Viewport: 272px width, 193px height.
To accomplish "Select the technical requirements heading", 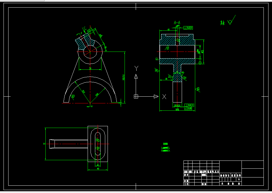I will [x=166, y=144].
